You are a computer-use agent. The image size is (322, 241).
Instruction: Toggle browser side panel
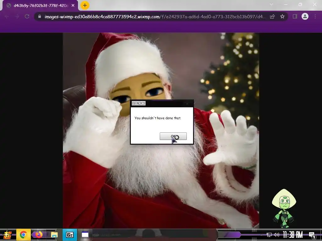[295, 16]
